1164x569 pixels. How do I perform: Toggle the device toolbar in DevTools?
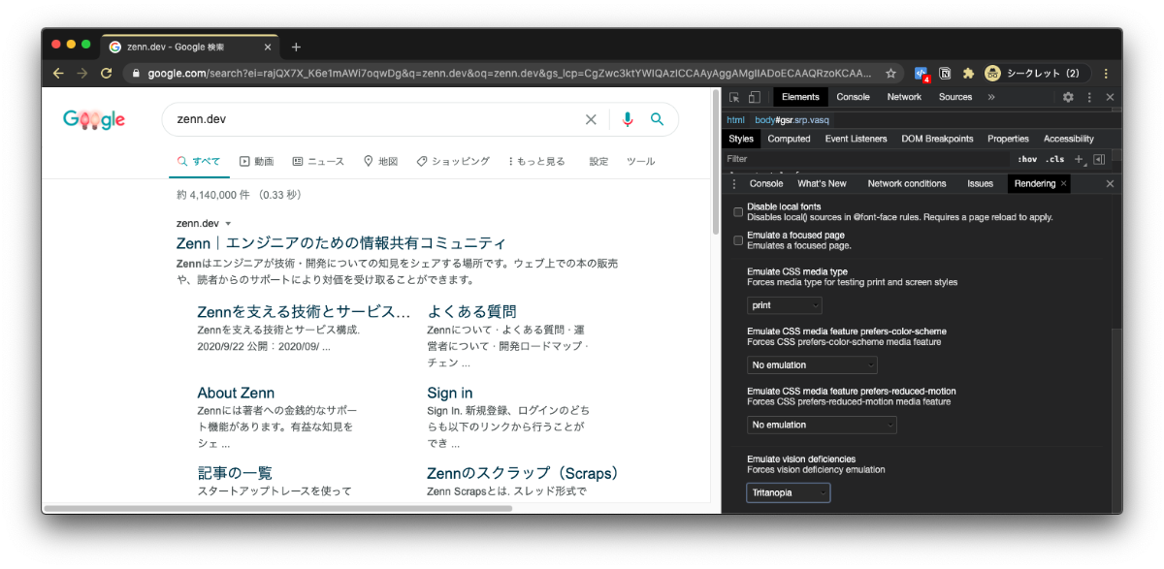(x=754, y=97)
